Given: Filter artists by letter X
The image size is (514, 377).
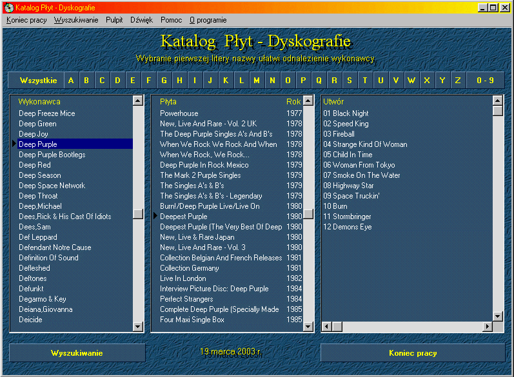Looking at the screenshot, I should (x=427, y=81).
